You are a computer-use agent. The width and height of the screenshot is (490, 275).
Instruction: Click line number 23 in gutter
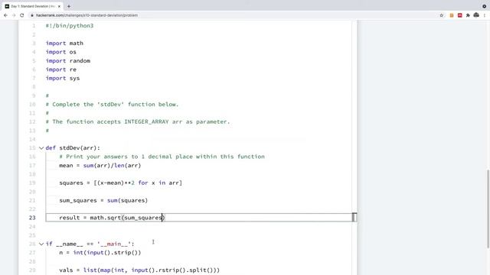(32, 218)
